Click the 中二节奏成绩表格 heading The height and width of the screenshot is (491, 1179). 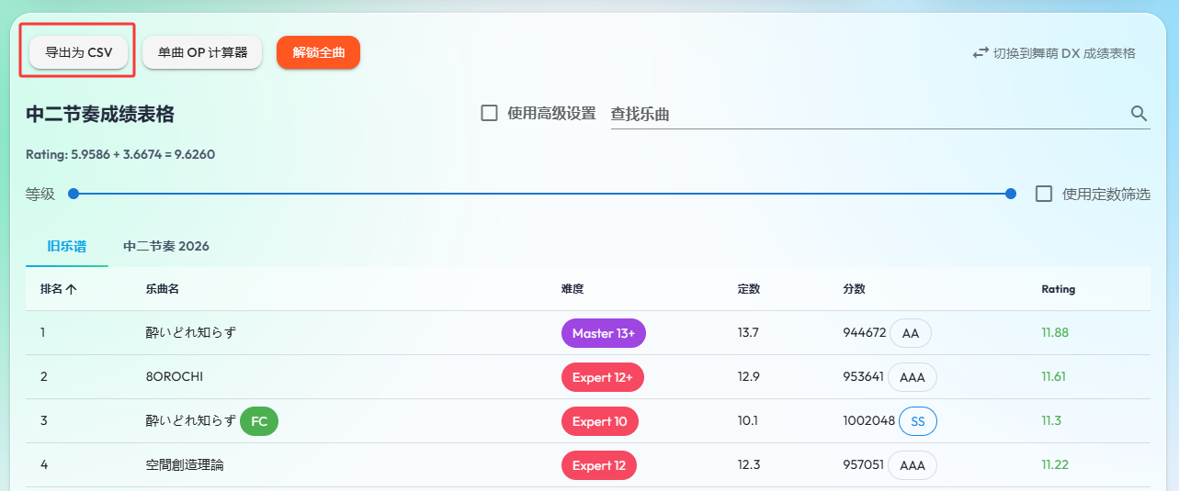[100, 114]
